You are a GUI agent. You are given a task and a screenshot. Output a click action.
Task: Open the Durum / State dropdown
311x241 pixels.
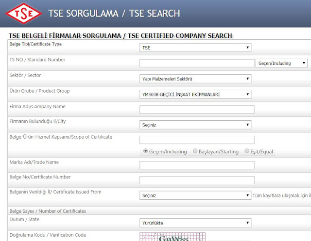[195, 223]
